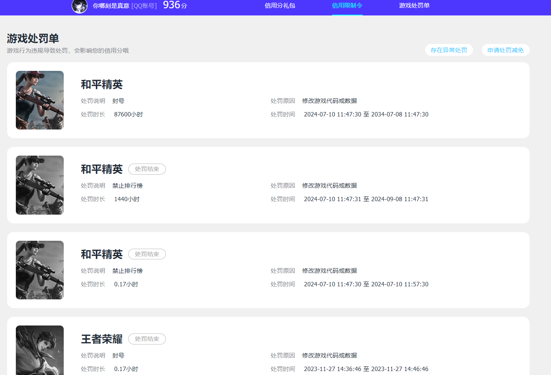Switch to the 信用限制令 tab
This screenshot has height=375, width=551.
click(347, 6)
